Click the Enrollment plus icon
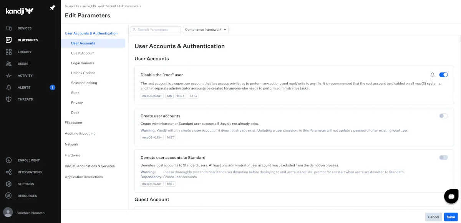The image size is (461, 223). tap(8, 160)
